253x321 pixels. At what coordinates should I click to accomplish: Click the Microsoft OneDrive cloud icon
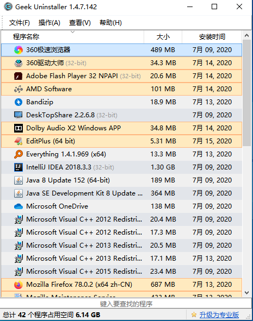click(x=18, y=206)
